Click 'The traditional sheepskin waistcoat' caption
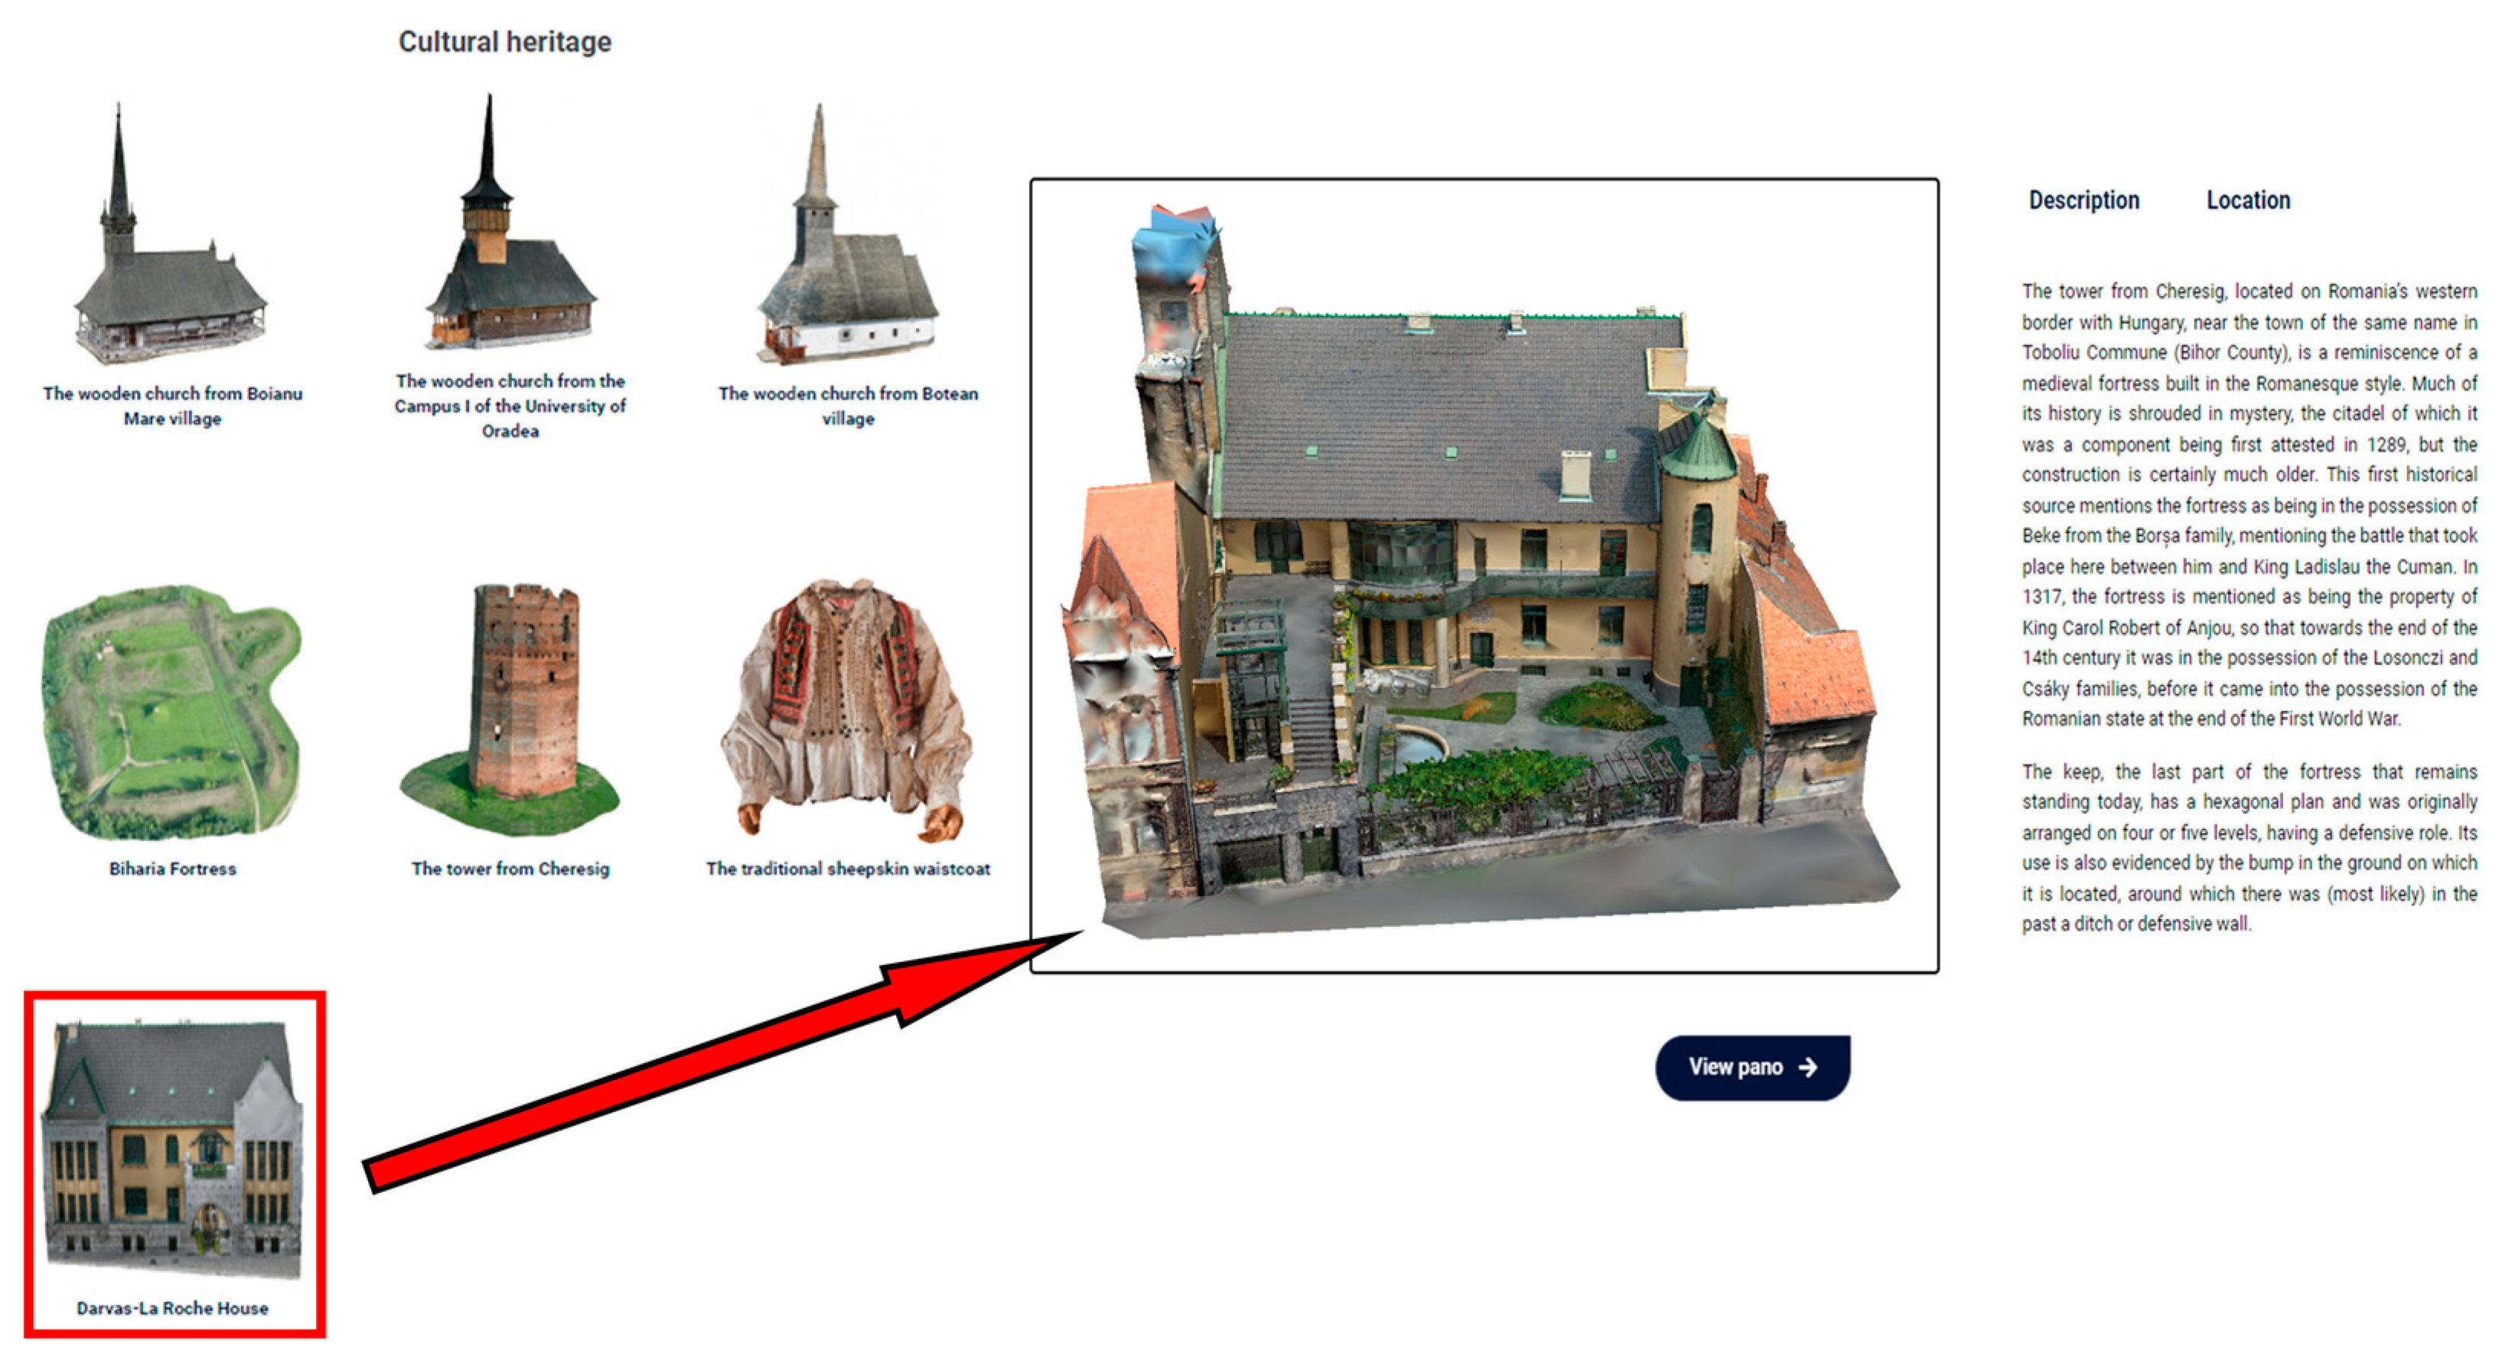The image size is (2499, 1364). [848, 868]
